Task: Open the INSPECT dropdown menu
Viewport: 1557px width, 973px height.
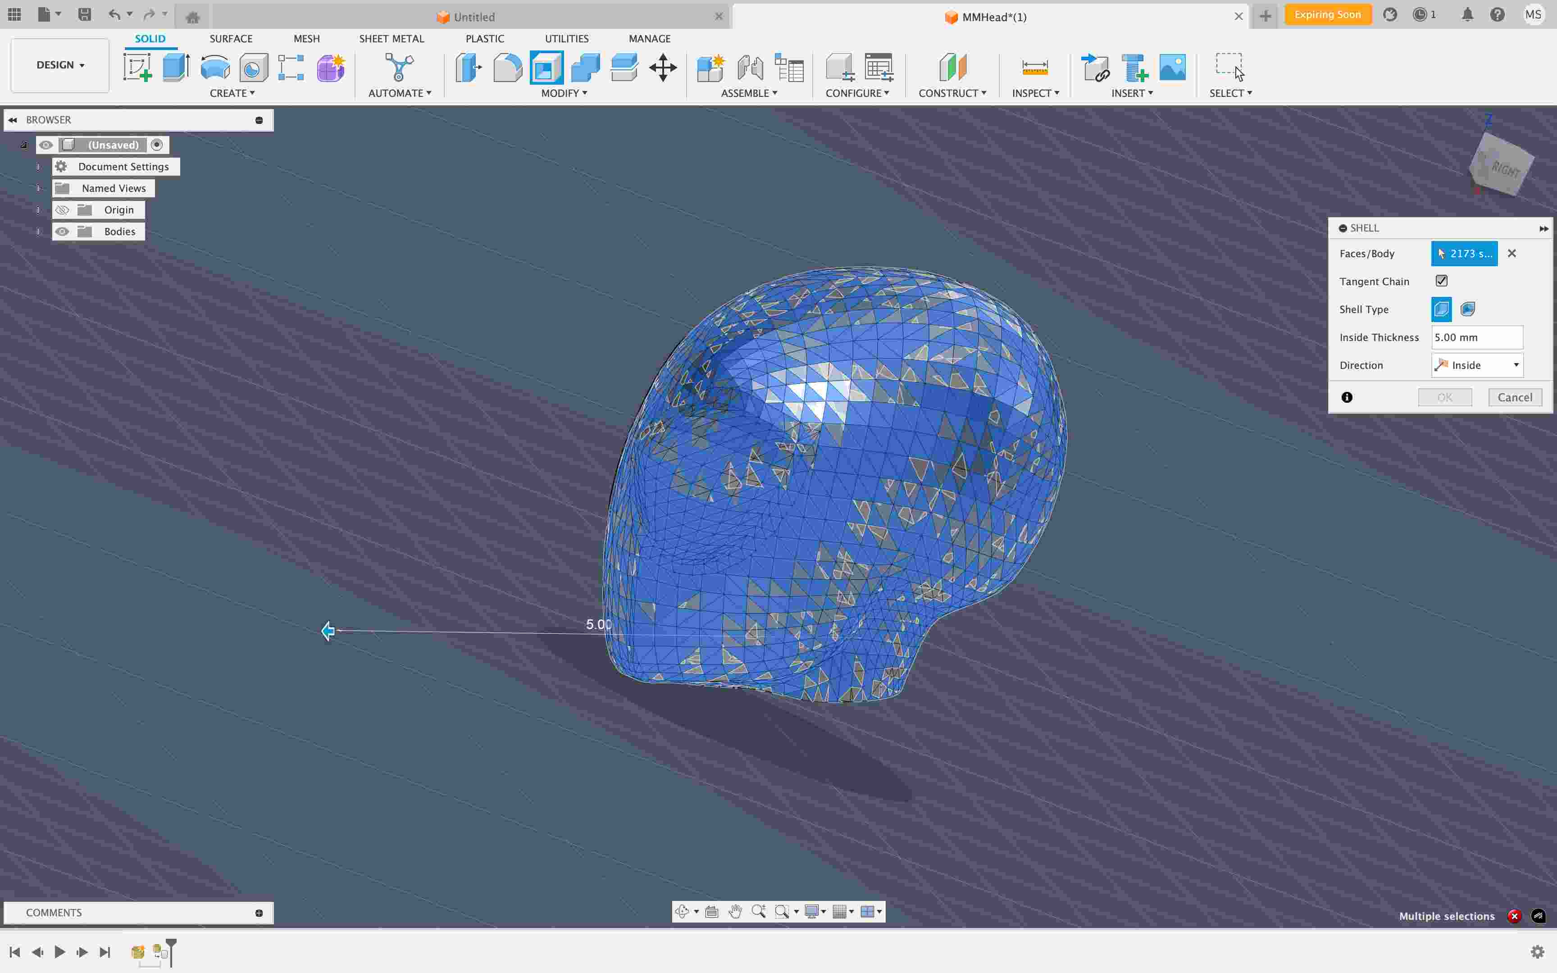Action: tap(1035, 93)
